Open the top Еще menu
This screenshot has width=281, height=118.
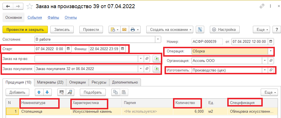pyautogui.click(x=261, y=30)
